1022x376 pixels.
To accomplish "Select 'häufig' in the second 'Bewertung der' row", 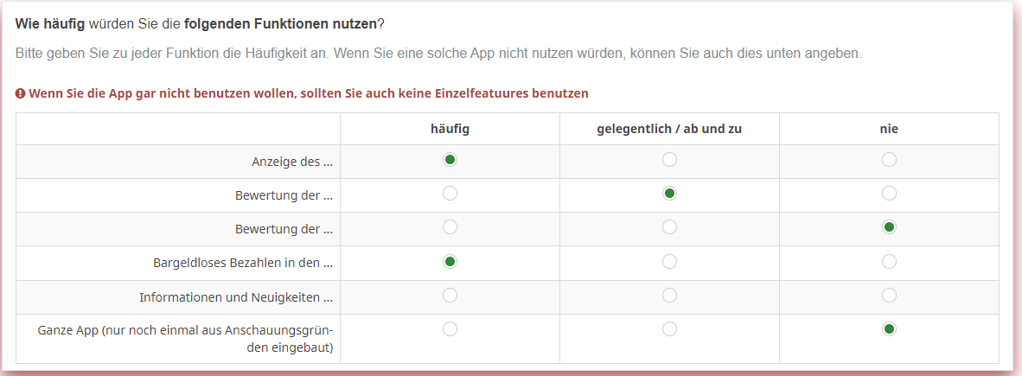I will (x=450, y=227).
